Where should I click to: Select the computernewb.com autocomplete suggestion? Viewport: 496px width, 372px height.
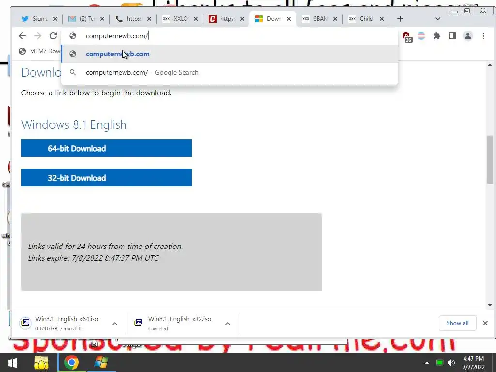click(x=229, y=54)
